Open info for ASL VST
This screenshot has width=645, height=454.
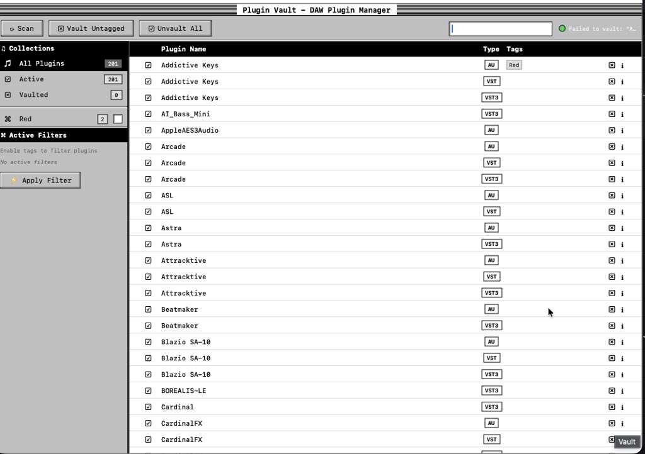(x=622, y=212)
